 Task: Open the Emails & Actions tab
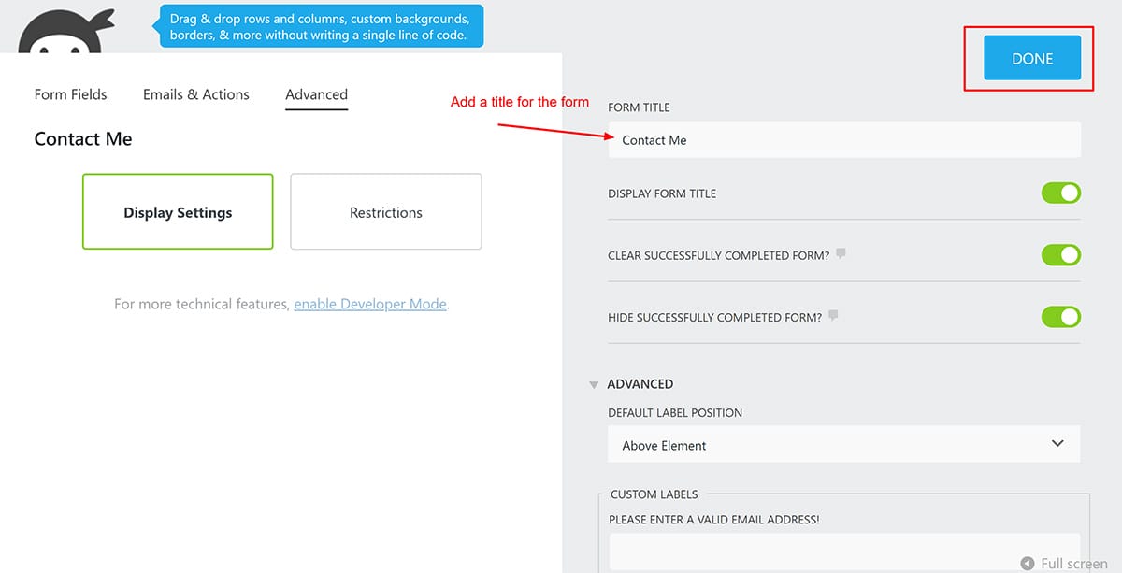pos(196,94)
